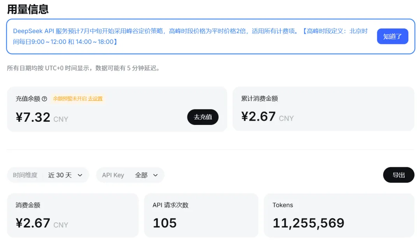This screenshot has height=242, width=420.
Task: Click the 消费金额 ¥2.67 value
Action: (33, 223)
